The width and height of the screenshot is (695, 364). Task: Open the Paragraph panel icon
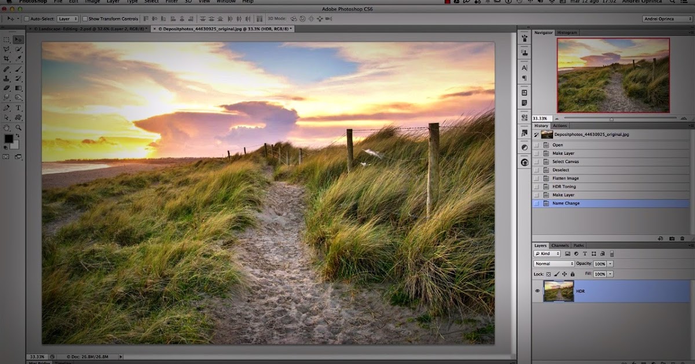click(524, 78)
